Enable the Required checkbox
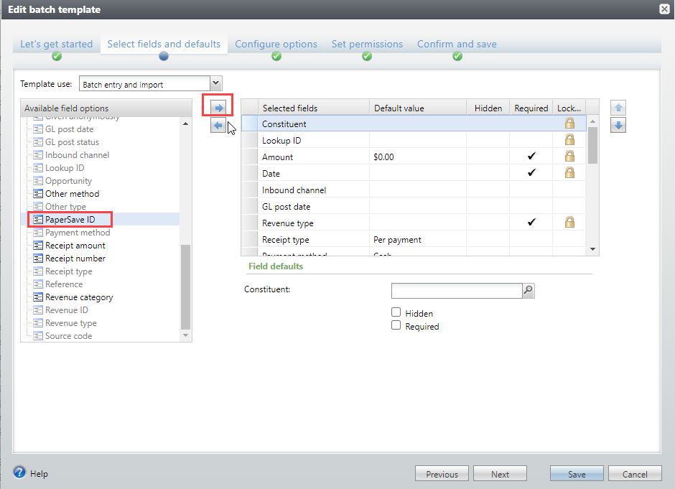 [396, 325]
